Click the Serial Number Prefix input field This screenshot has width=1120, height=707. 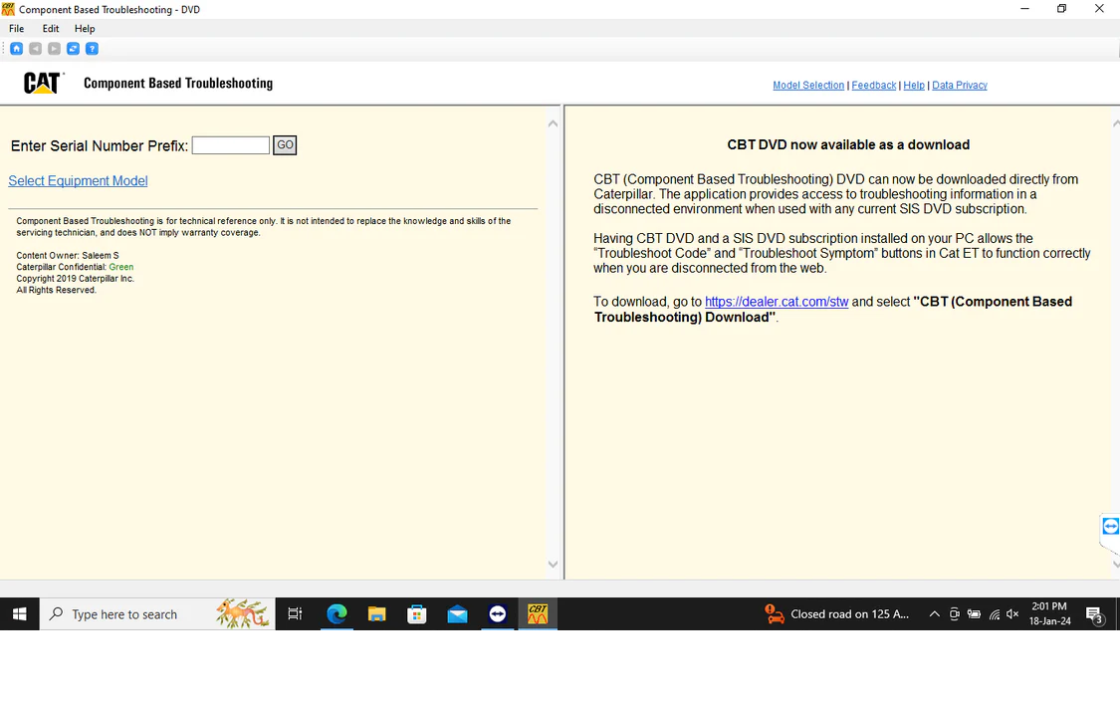(x=230, y=145)
